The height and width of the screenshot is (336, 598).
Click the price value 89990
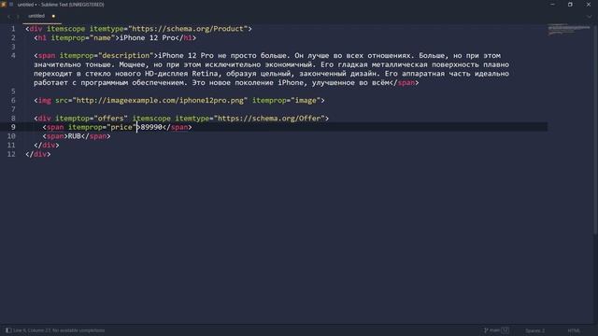(151, 127)
